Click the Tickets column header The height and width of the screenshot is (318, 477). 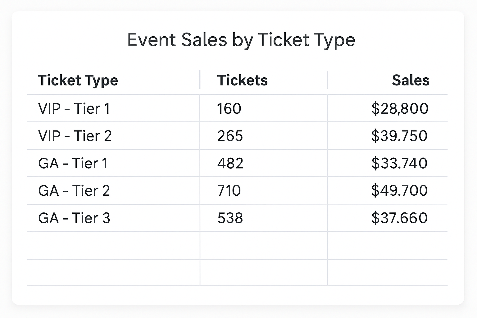[x=243, y=80]
